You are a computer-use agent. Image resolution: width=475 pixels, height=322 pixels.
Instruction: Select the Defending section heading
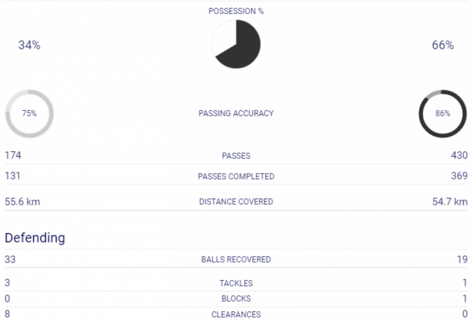(x=35, y=238)
